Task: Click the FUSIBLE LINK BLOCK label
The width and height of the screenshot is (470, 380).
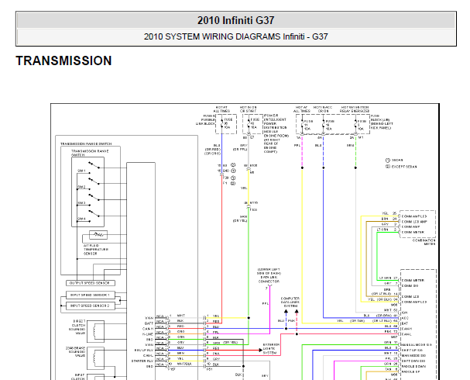Action: (206, 119)
